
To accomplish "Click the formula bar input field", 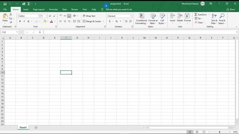I will tap(139, 32).
